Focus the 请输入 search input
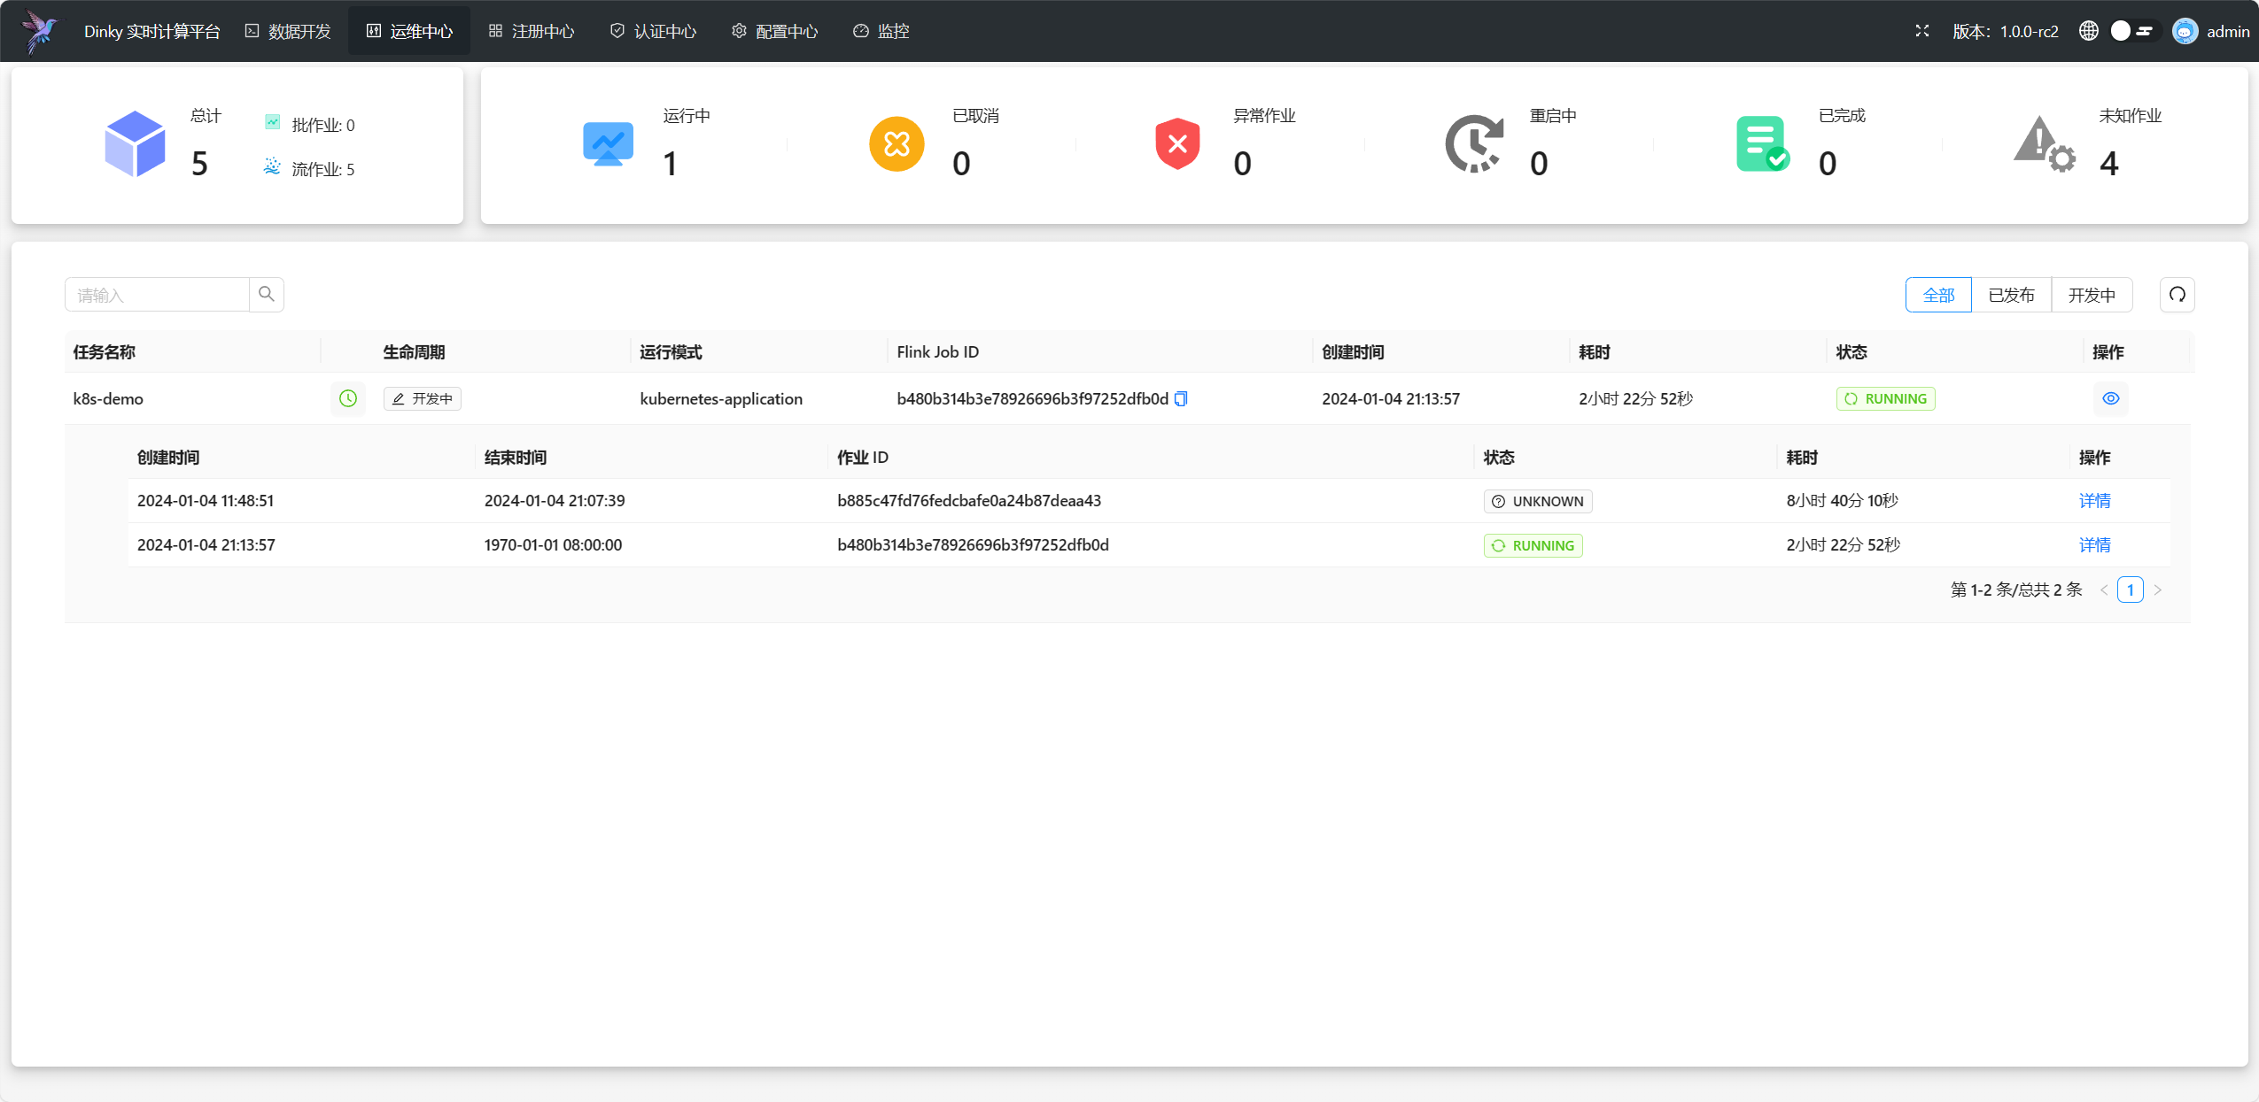Viewport: 2259px width, 1102px height. (157, 295)
